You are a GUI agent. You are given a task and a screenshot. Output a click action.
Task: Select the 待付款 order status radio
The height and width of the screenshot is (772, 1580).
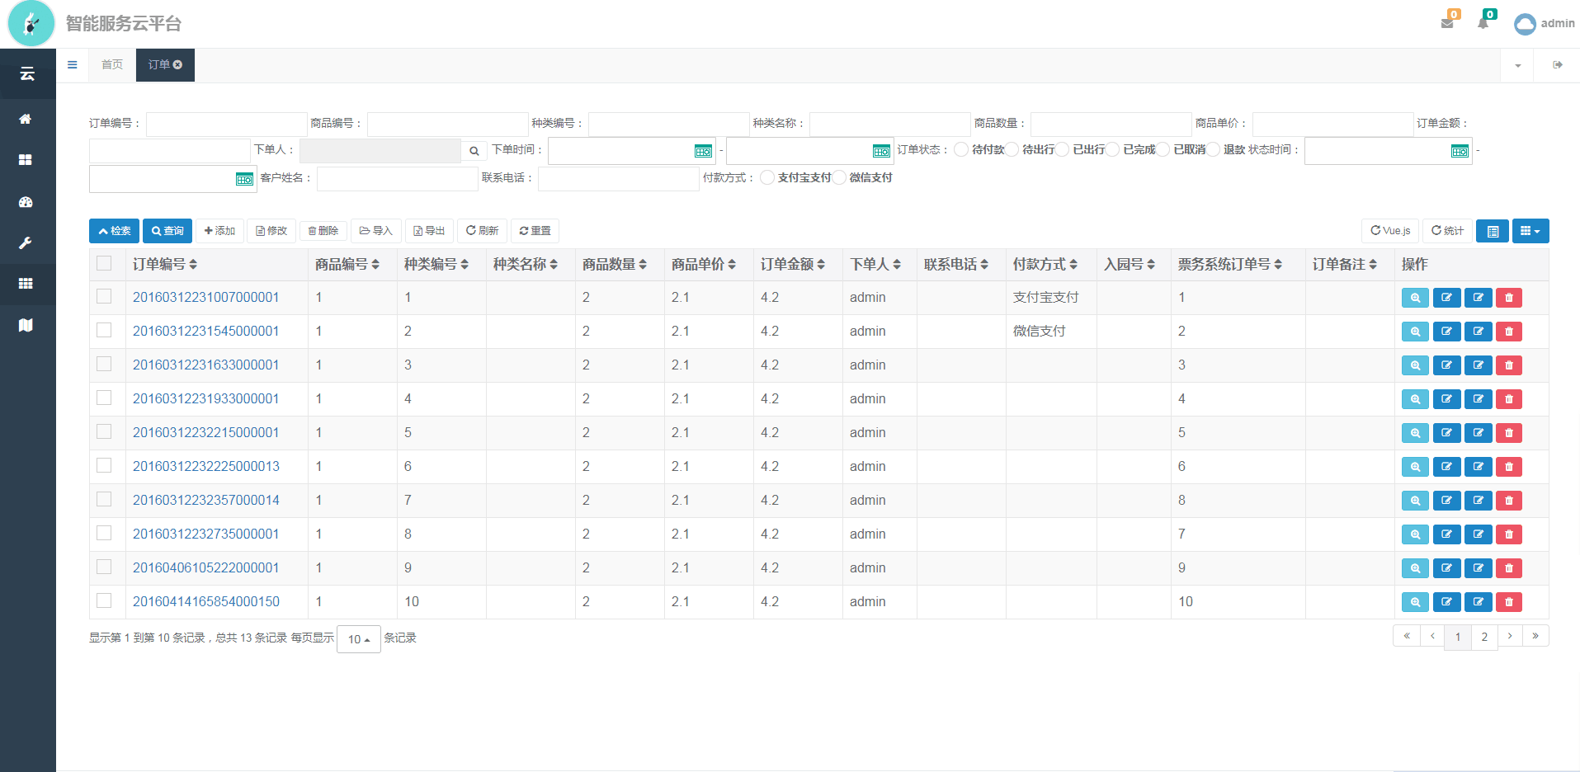tap(961, 149)
